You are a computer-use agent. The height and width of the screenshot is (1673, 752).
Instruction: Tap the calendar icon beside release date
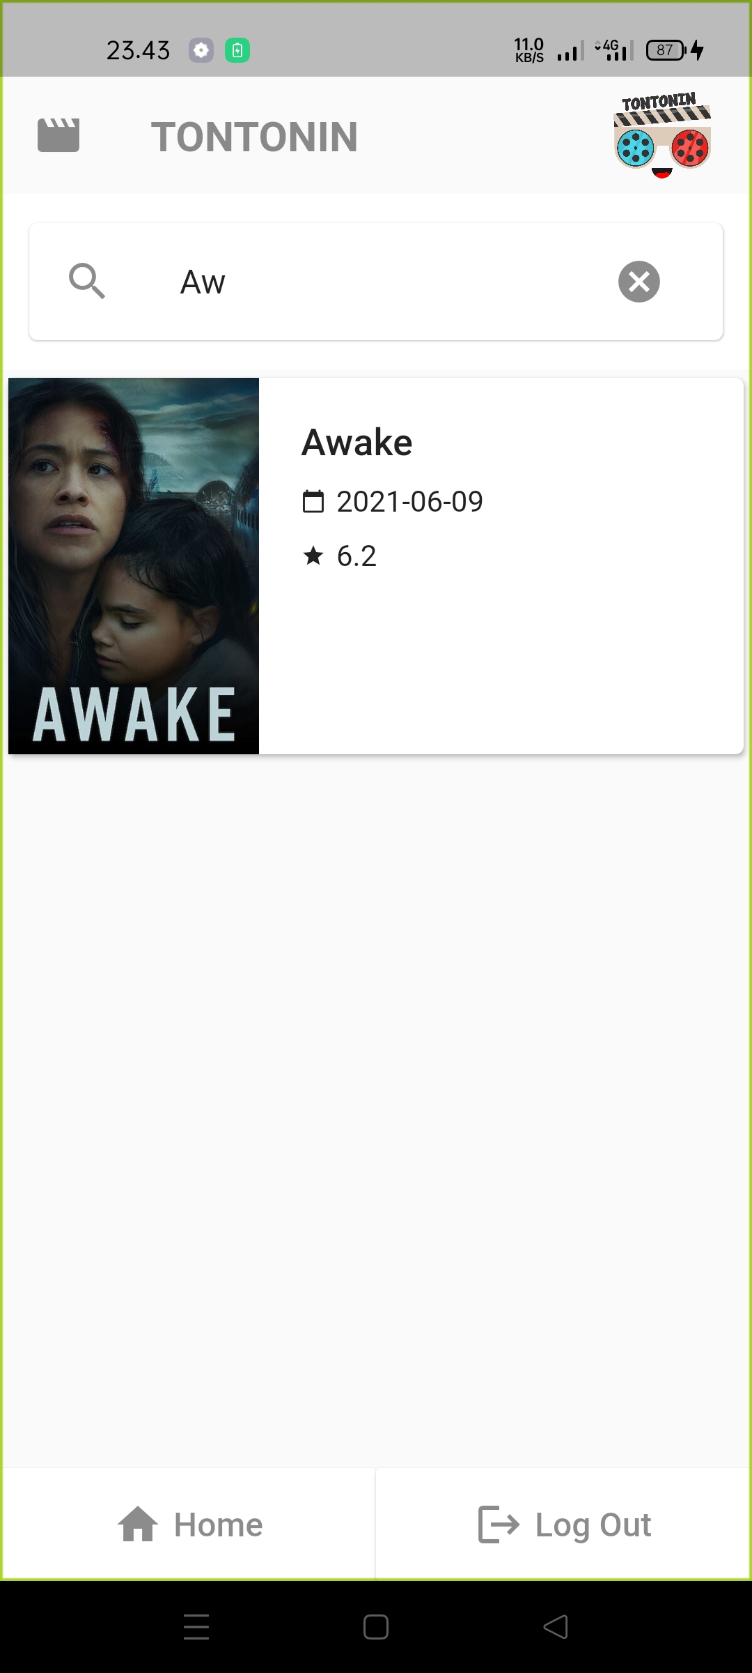click(313, 501)
